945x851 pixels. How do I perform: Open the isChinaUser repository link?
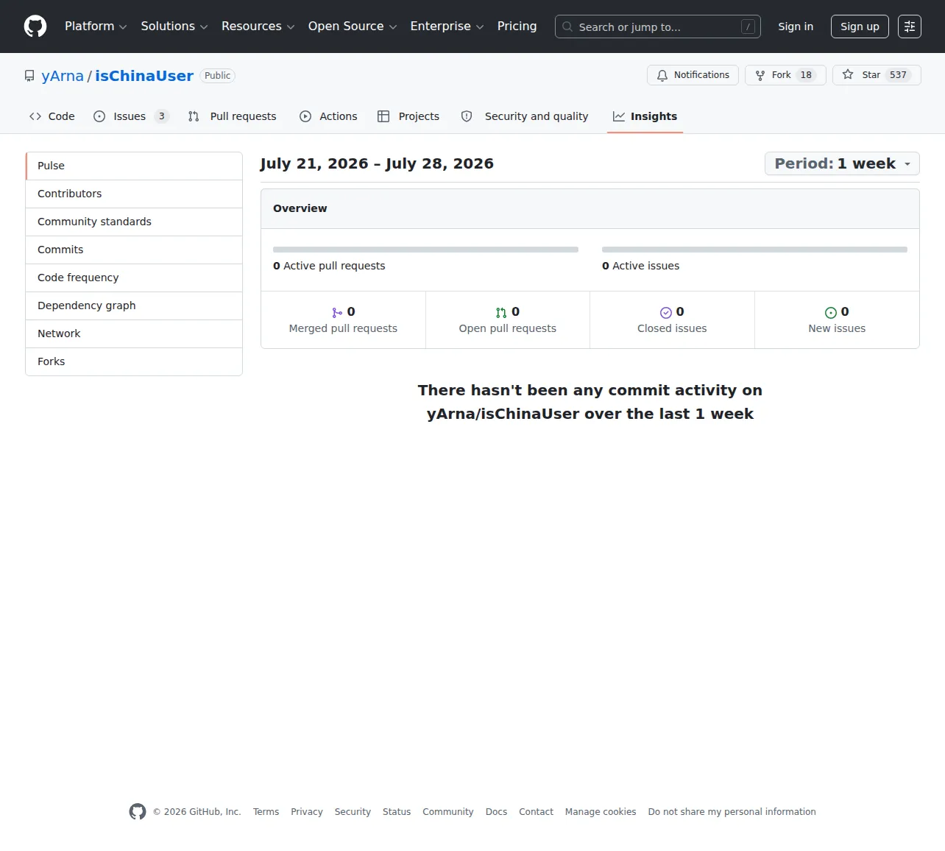click(144, 76)
